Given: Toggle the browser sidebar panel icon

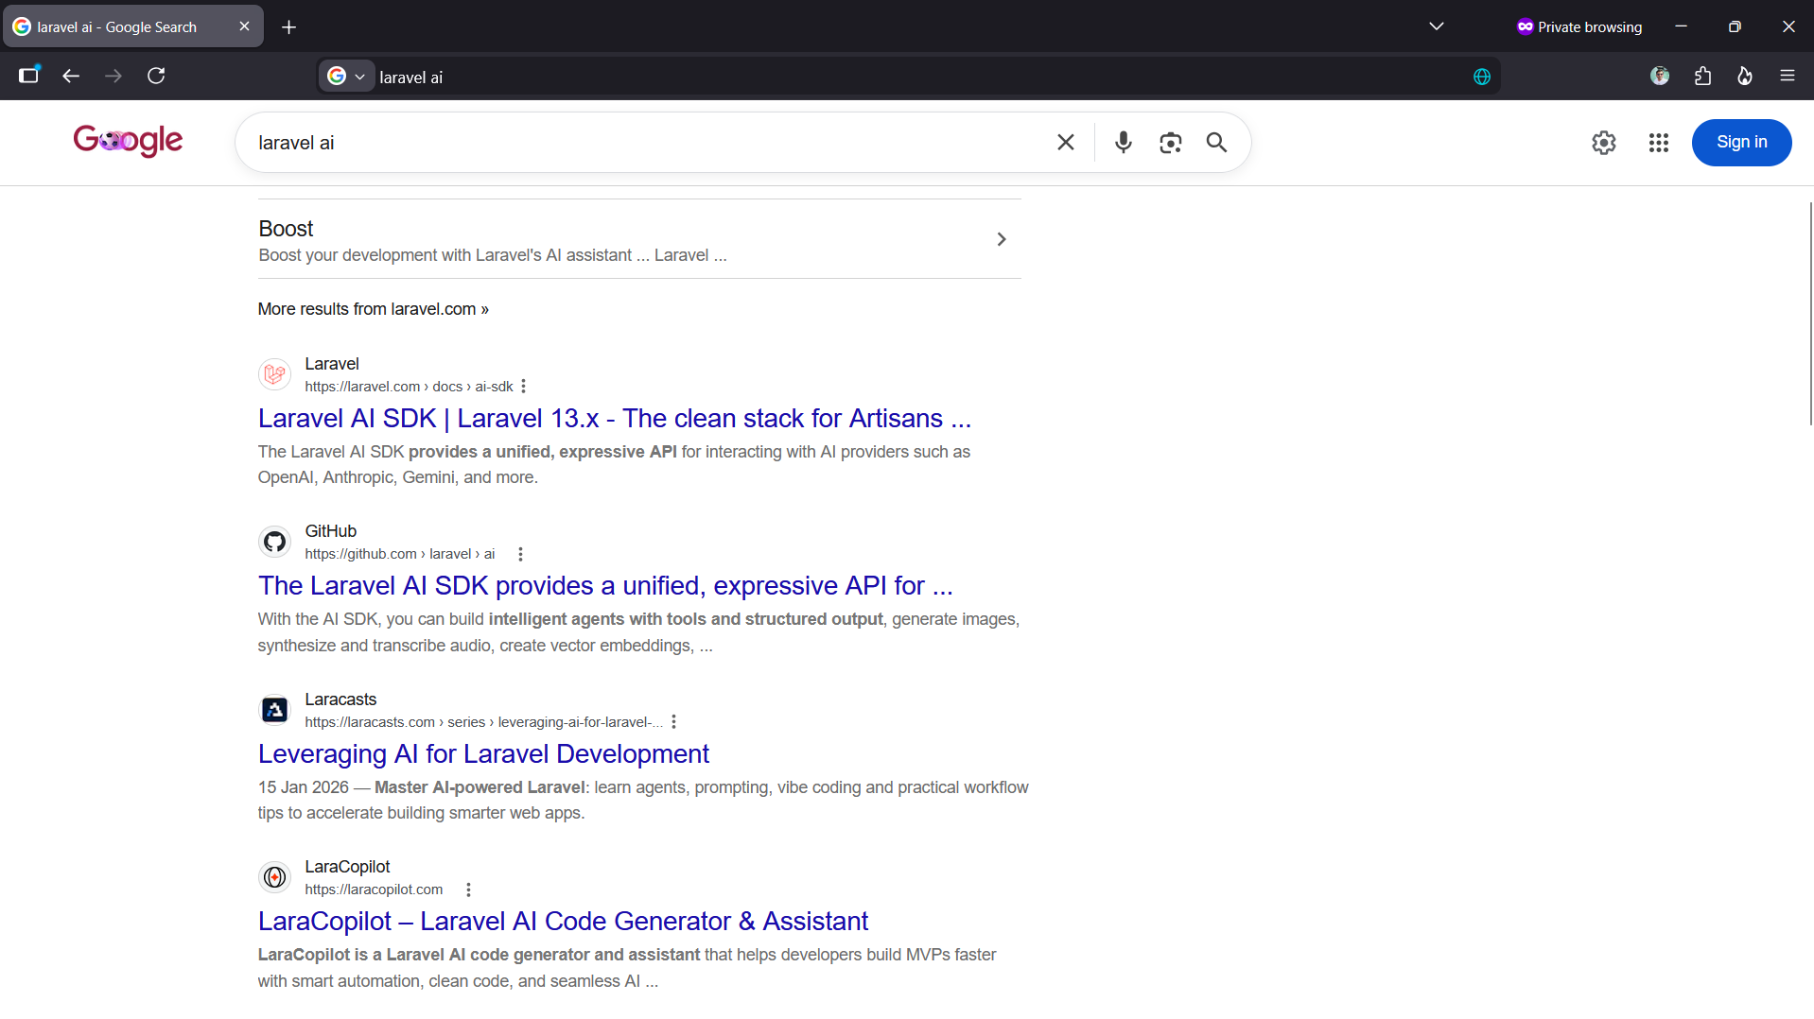Looking at the screenshot, I should (x=28, y=76).
